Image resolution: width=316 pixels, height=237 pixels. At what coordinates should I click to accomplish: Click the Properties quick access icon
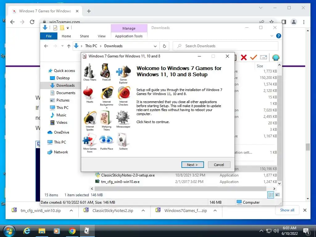[55, 28]
